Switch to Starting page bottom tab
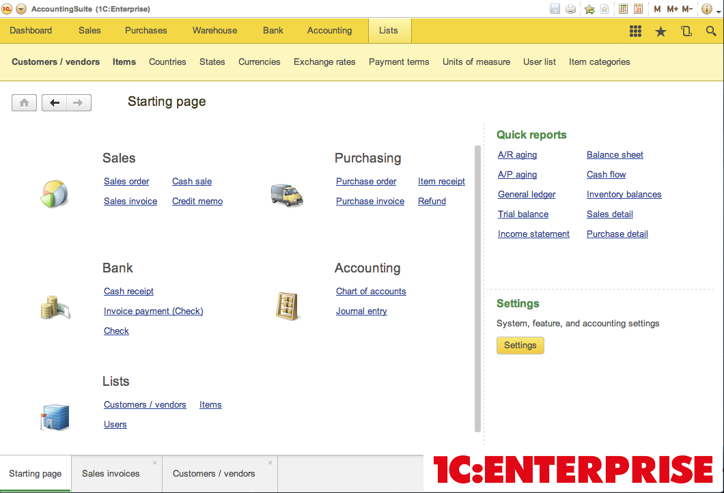Viewport: 724px width, 493px height. coord(35,474)
